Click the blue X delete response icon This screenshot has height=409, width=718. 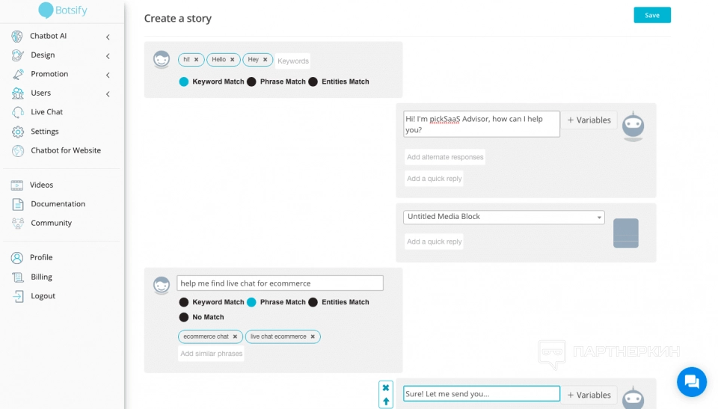(x=386, y=388)
